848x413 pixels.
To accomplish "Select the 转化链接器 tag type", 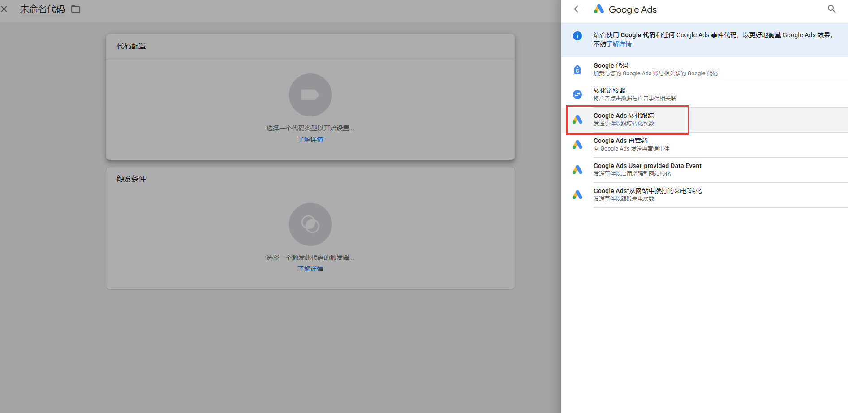I will pyautogui.click(x=705, y=95).
